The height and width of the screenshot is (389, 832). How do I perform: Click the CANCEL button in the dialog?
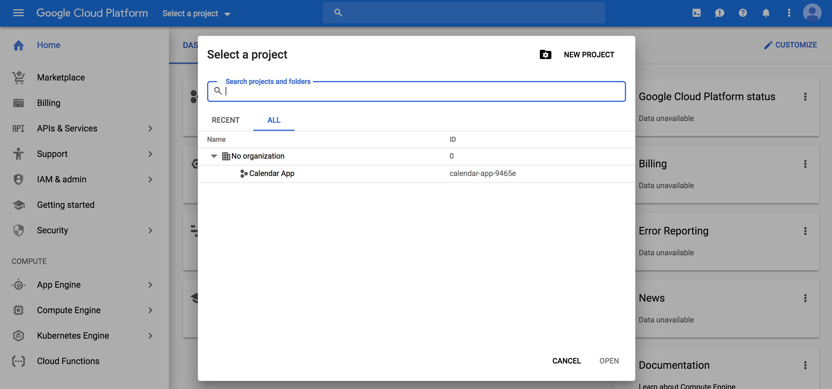coord(566,361)
